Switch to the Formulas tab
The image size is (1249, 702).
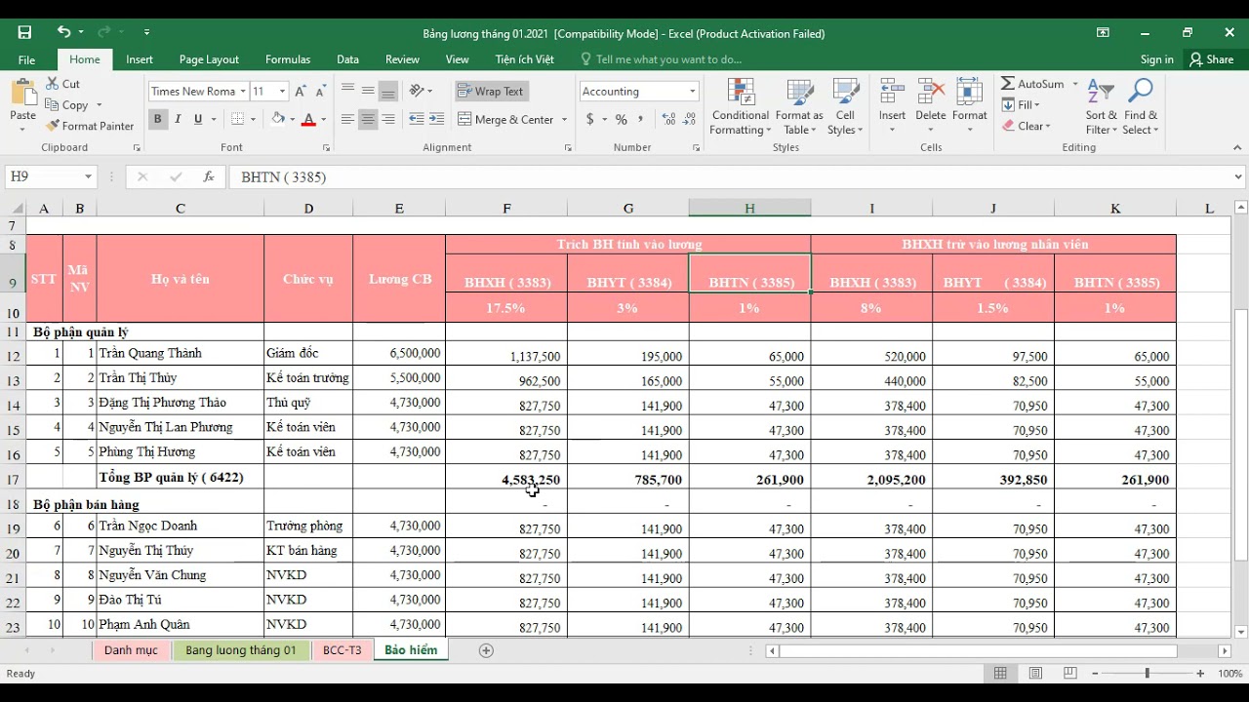pos(288,59)
